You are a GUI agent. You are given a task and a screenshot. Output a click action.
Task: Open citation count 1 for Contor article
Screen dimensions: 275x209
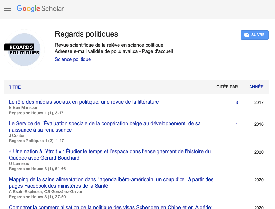pos(237,124)
